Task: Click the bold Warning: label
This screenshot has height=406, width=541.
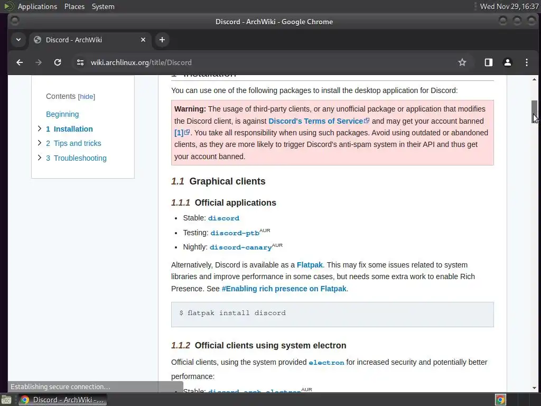Action: point(190,109)
